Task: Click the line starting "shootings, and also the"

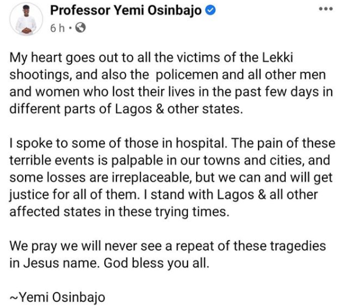Action: coord(168,75)
